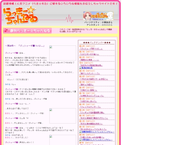Image resolution: width=193 pixels, height=145 pixels.
Task: Click the …あきらはどう思ってるの？ line
Action: click(17, 108)
